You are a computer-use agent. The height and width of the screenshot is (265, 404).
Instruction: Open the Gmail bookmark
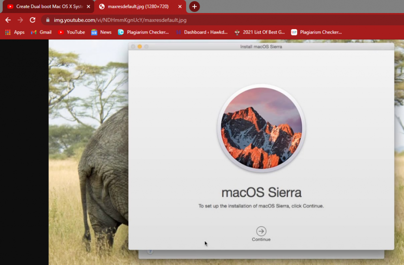pos(41,32)
